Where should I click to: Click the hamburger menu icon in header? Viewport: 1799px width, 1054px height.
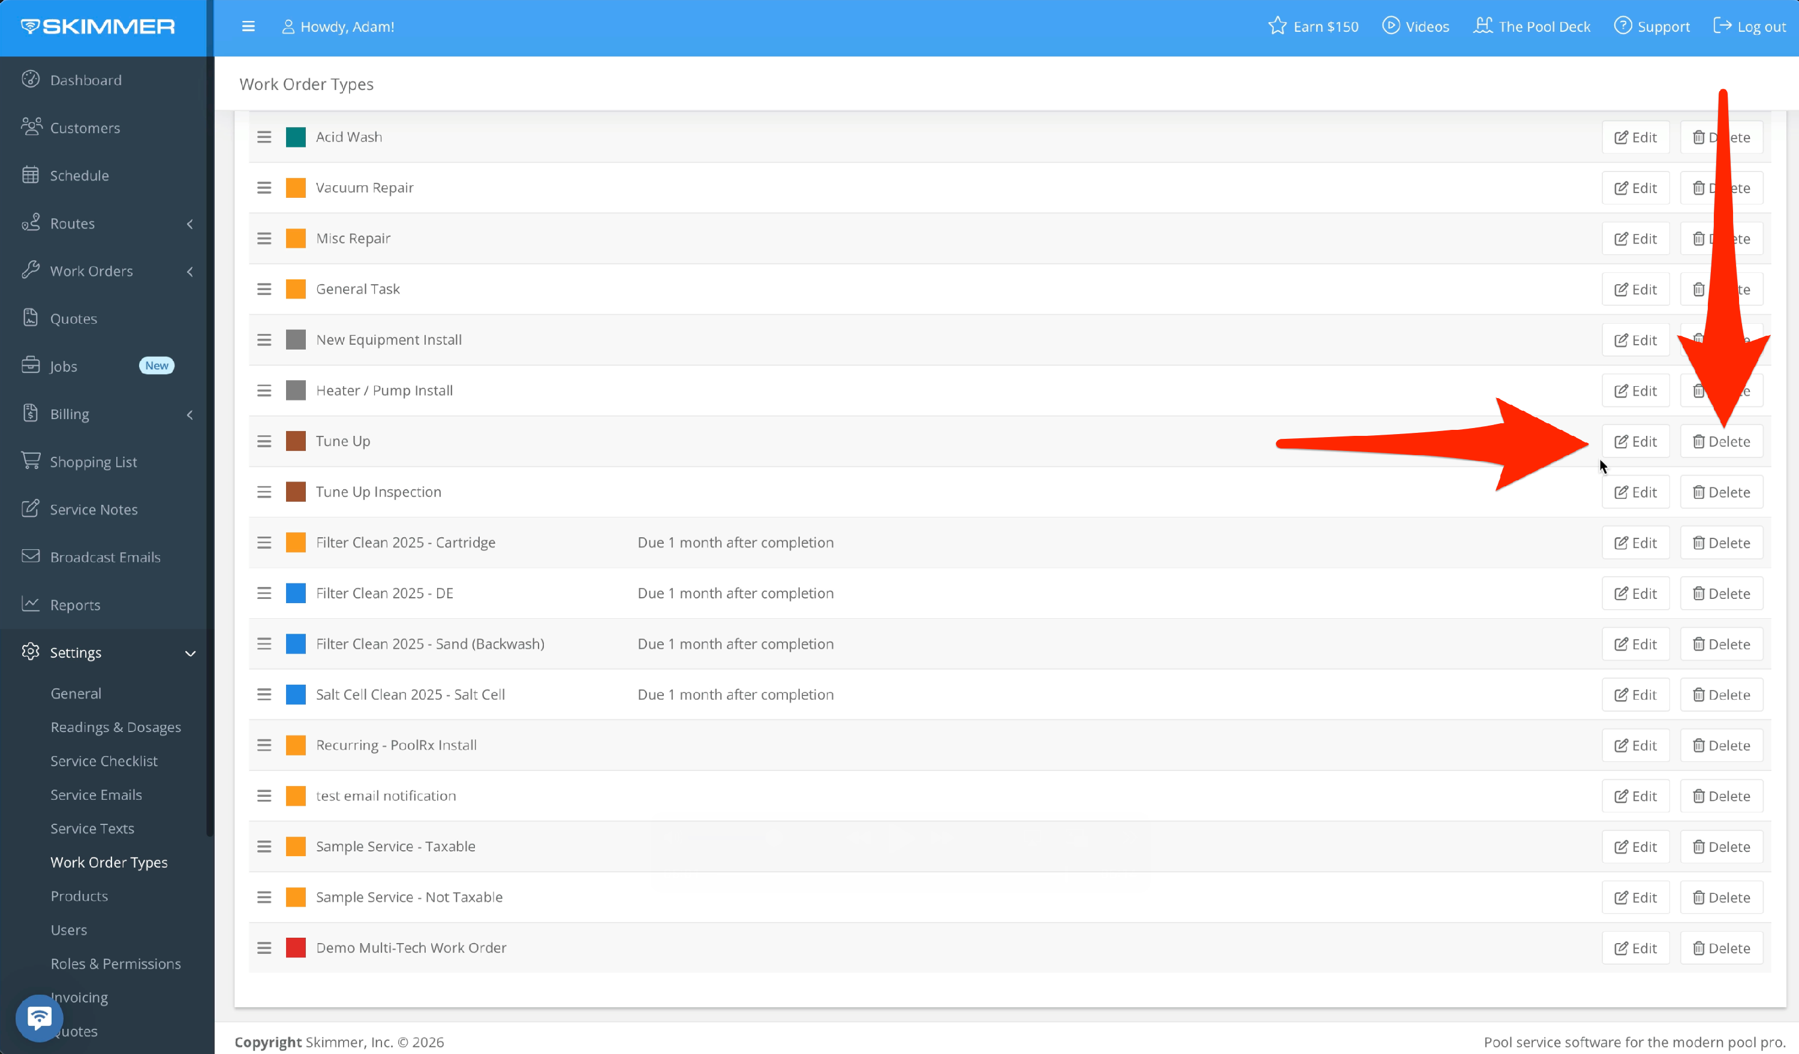pos(248,26)
